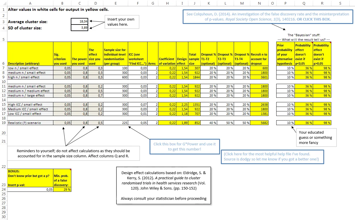Select total sample size cell 852
Screen dimensions: 355x220
point(194,123)
